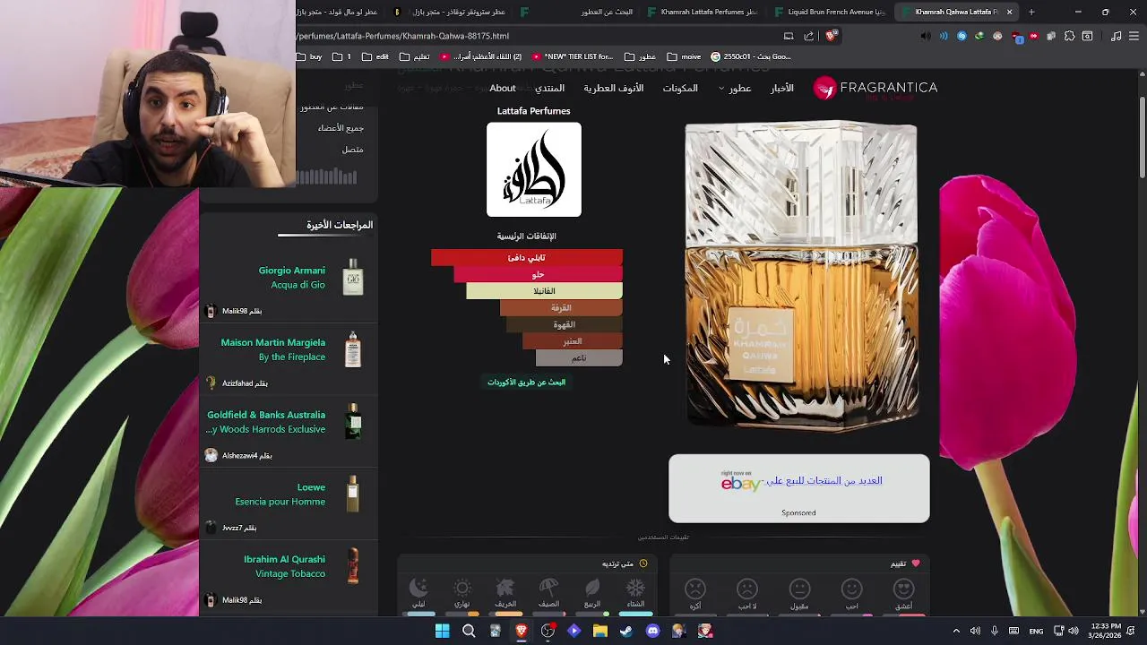Click the Khamrah Qahwa bottle image
The width and height of the screenshot is (1147, 645).
click(x=801, y=276)
